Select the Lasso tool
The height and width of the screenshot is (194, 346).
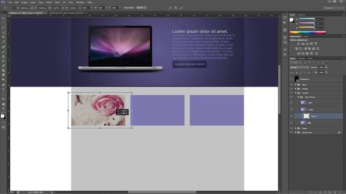pyautogui.click(x=3, y=28)
